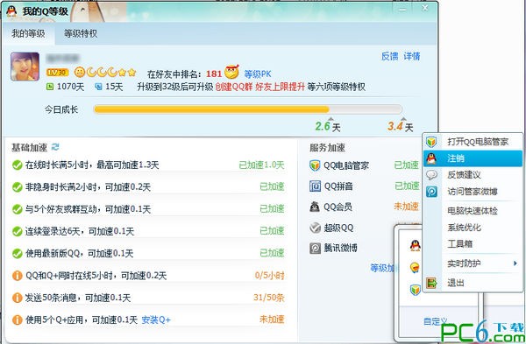Click the 31/50条 progress text
This screenshot has width=526, height=344.
point(269,298)
